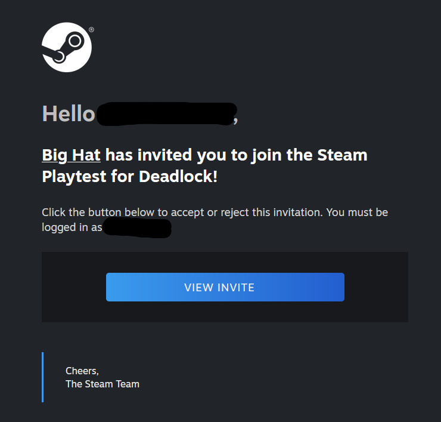Screen dimensions: 441x422
Task: Click dark panel area left of VIEW INVITE
Action: [74, 287]
